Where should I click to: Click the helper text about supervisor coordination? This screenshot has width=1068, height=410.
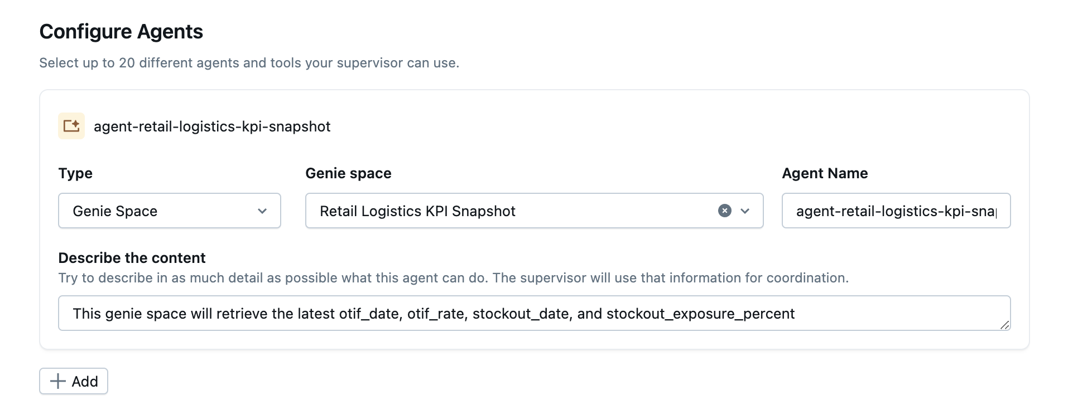[x=453, y=278]
